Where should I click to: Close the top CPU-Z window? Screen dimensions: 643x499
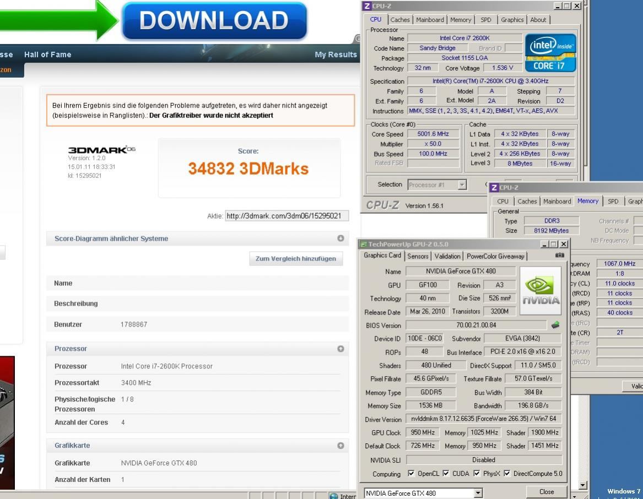(x=577, y=6)
